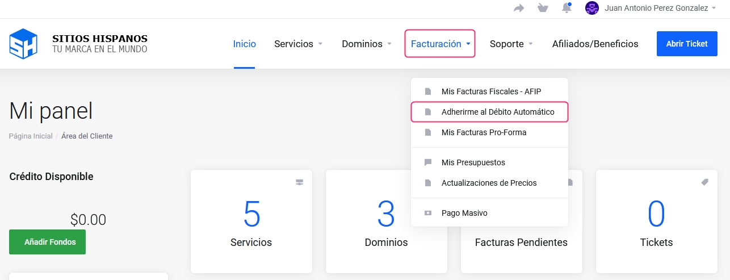Open the shopping basket icon

click(543, 8)
